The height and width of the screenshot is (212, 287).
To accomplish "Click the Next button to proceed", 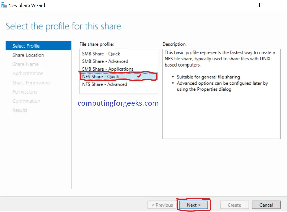I will (x=193, y=205).
